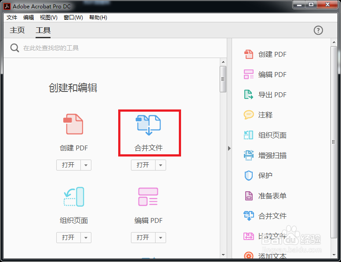Click 打开 button under 合并文件
Screen dimensions: 341x262
tap(143, 165)
